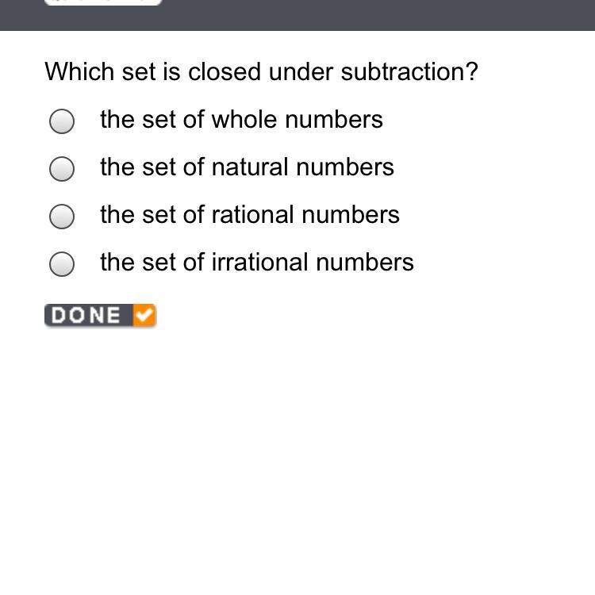Click the word 'DONE' on the button
Screen dimensions: 595x595
[x=86, y=315]
